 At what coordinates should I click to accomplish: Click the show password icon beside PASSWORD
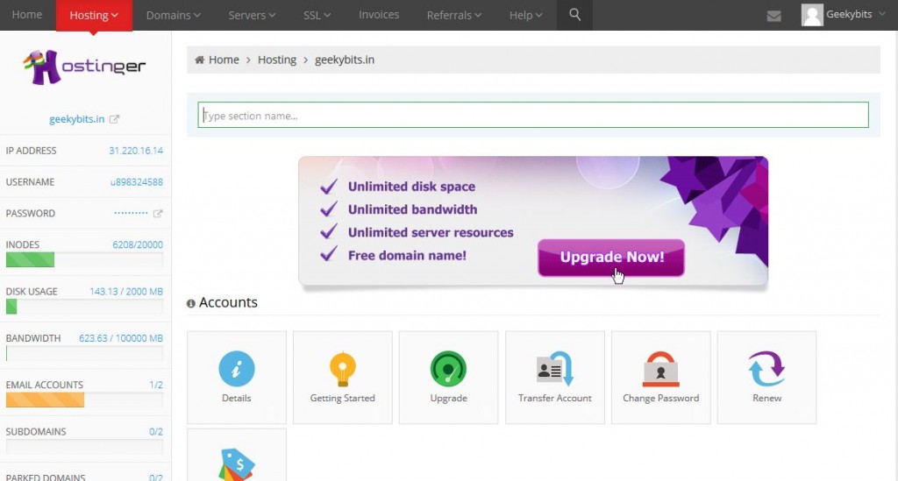click(158, 213)
